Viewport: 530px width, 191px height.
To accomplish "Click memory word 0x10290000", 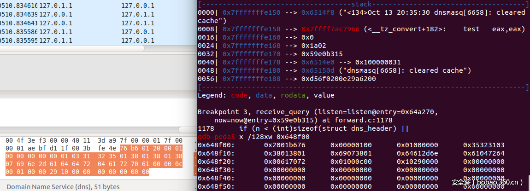I will (418, 162).
